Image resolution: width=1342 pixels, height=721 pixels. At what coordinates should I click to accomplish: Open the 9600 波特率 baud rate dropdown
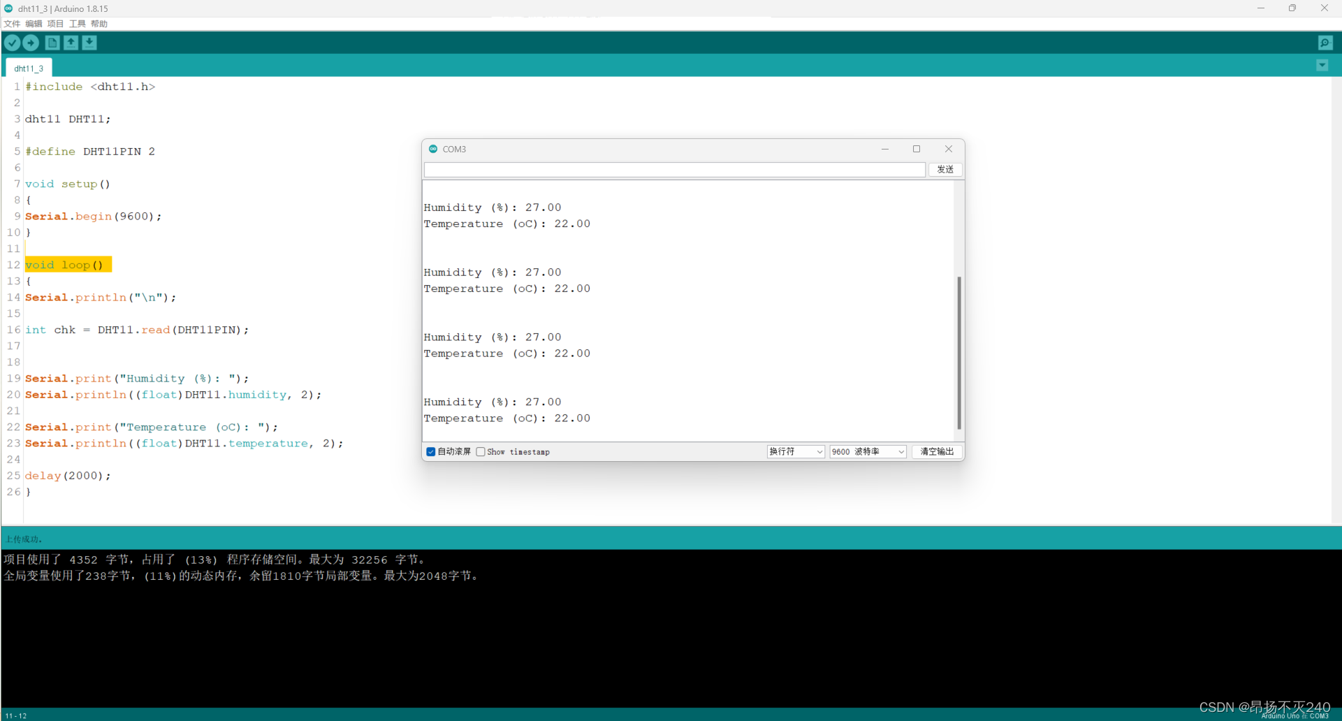[867, 451]
